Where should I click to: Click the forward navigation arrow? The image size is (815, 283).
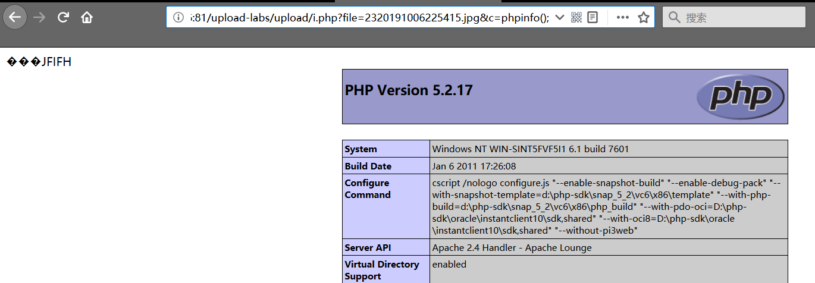[40, 18]
